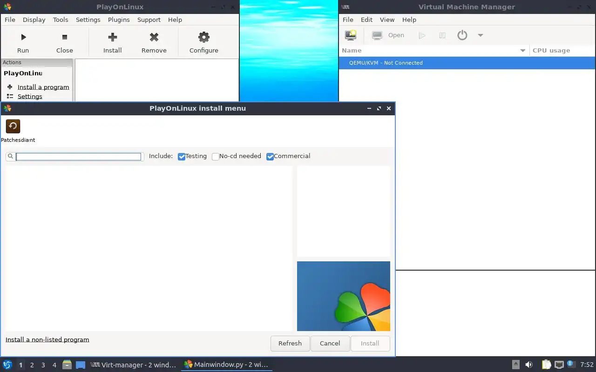This screenshot has height=372, width=596.
Task: Click the Refresh button
Action: coord(290,343)
